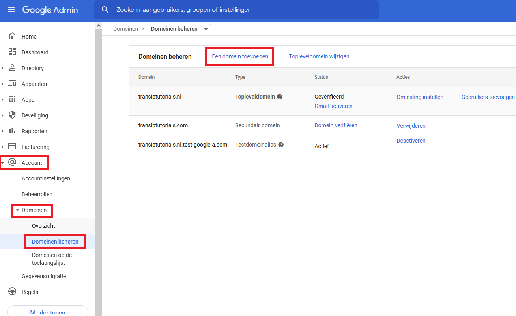Collapse the Domeinen submenu arrow
Image resolution: width=516 pixels, height=316 pixels.
point(17,210)
